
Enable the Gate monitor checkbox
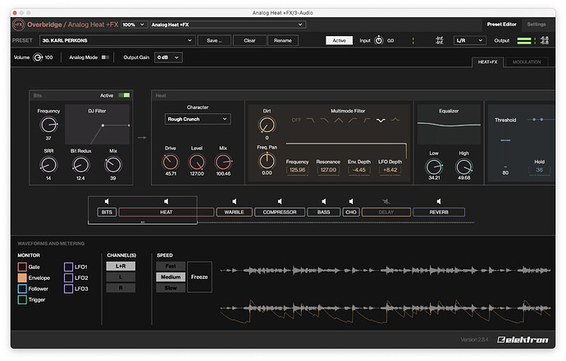pyautogui.click(x=22, y=267)
